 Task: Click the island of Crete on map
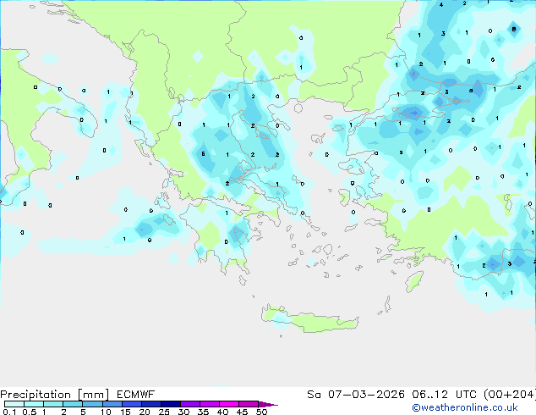coord(309,319)
